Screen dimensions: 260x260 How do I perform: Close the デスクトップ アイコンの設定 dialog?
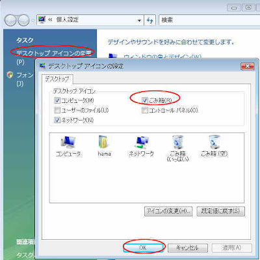pos(248,66)
